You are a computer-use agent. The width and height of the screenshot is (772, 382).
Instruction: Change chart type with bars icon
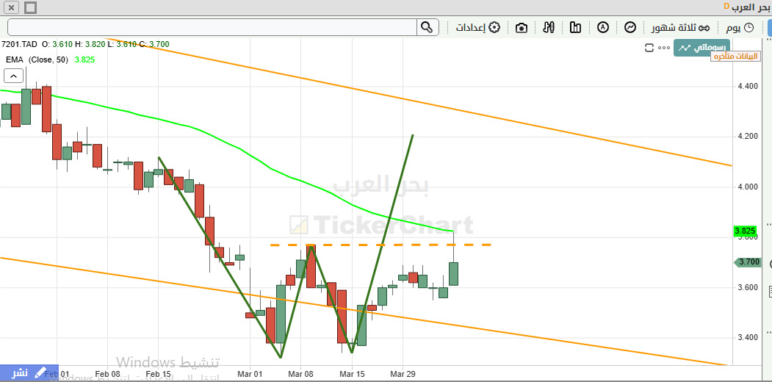(x=575, y=27)
